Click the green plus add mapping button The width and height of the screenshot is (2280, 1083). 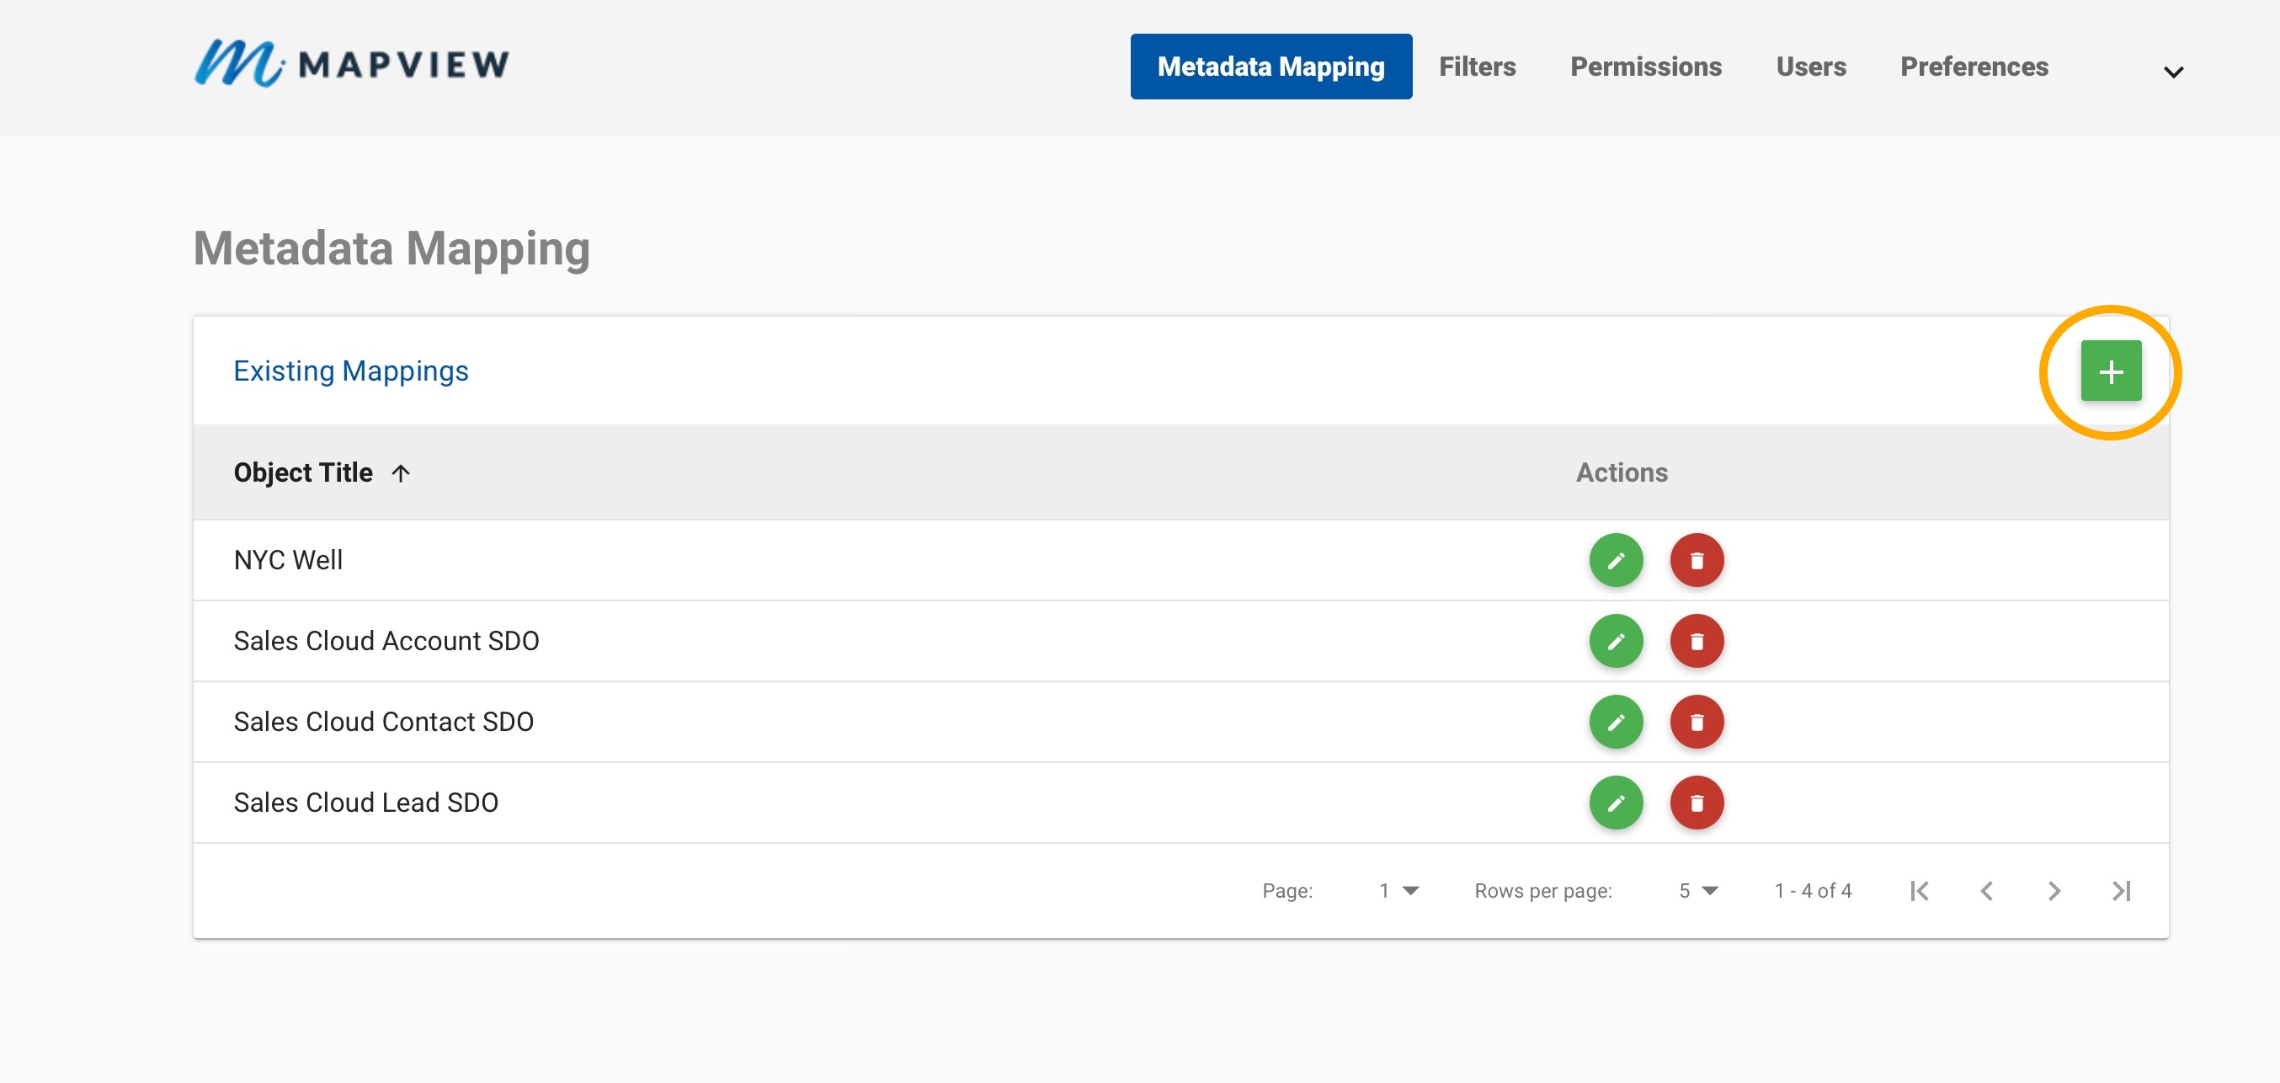click(2110, 371)
